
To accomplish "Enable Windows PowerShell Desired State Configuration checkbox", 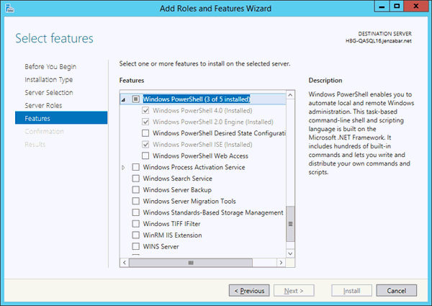I will (145, 133).
